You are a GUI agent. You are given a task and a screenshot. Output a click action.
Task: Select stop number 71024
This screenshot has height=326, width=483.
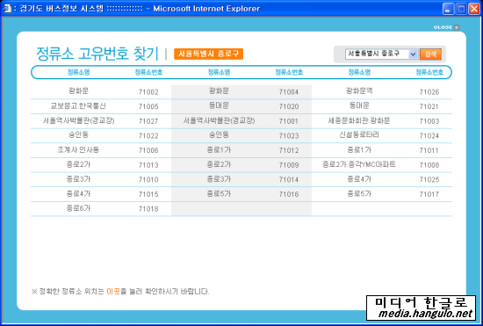429,135
